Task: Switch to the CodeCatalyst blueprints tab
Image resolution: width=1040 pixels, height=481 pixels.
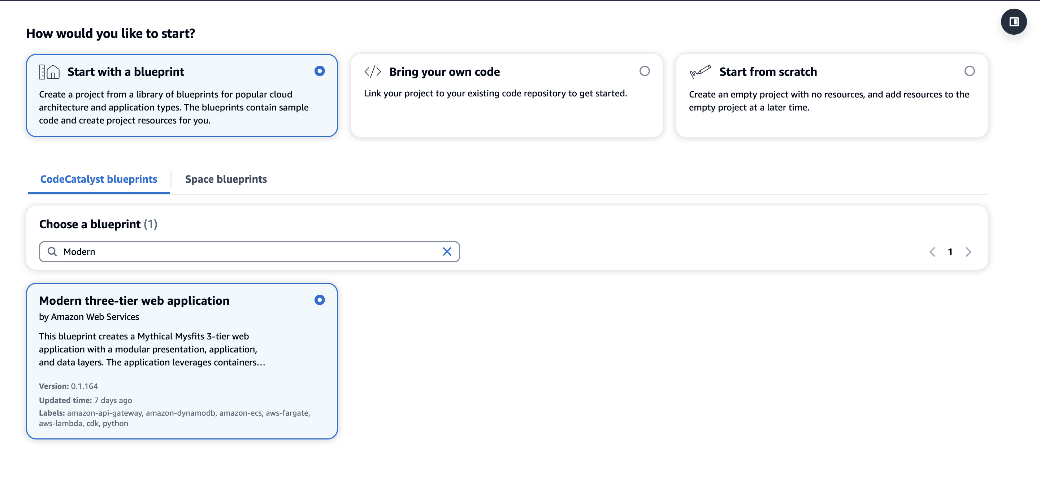Action: click(x=98, y=179)
